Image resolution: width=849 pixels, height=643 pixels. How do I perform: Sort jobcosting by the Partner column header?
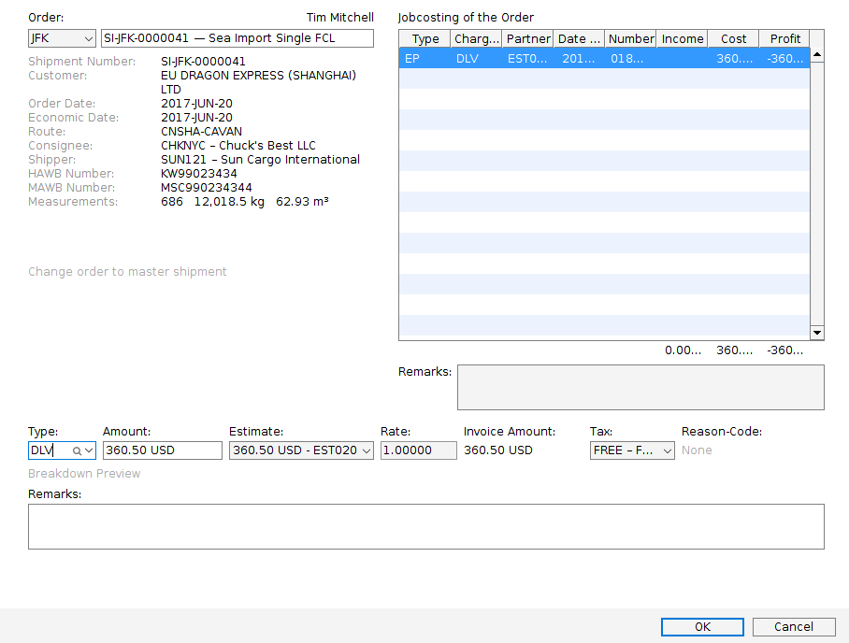527,38
